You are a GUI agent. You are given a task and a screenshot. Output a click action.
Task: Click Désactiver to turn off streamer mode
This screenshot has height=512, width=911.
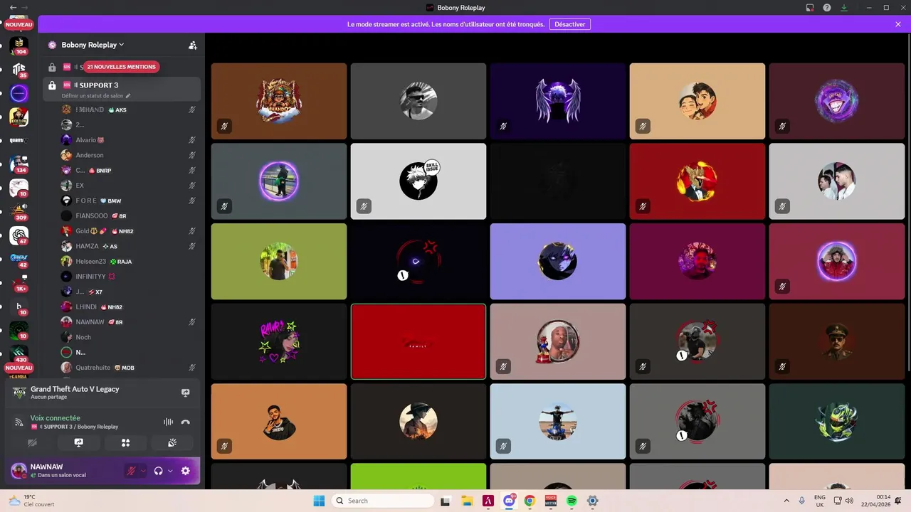tap(570, 24)
